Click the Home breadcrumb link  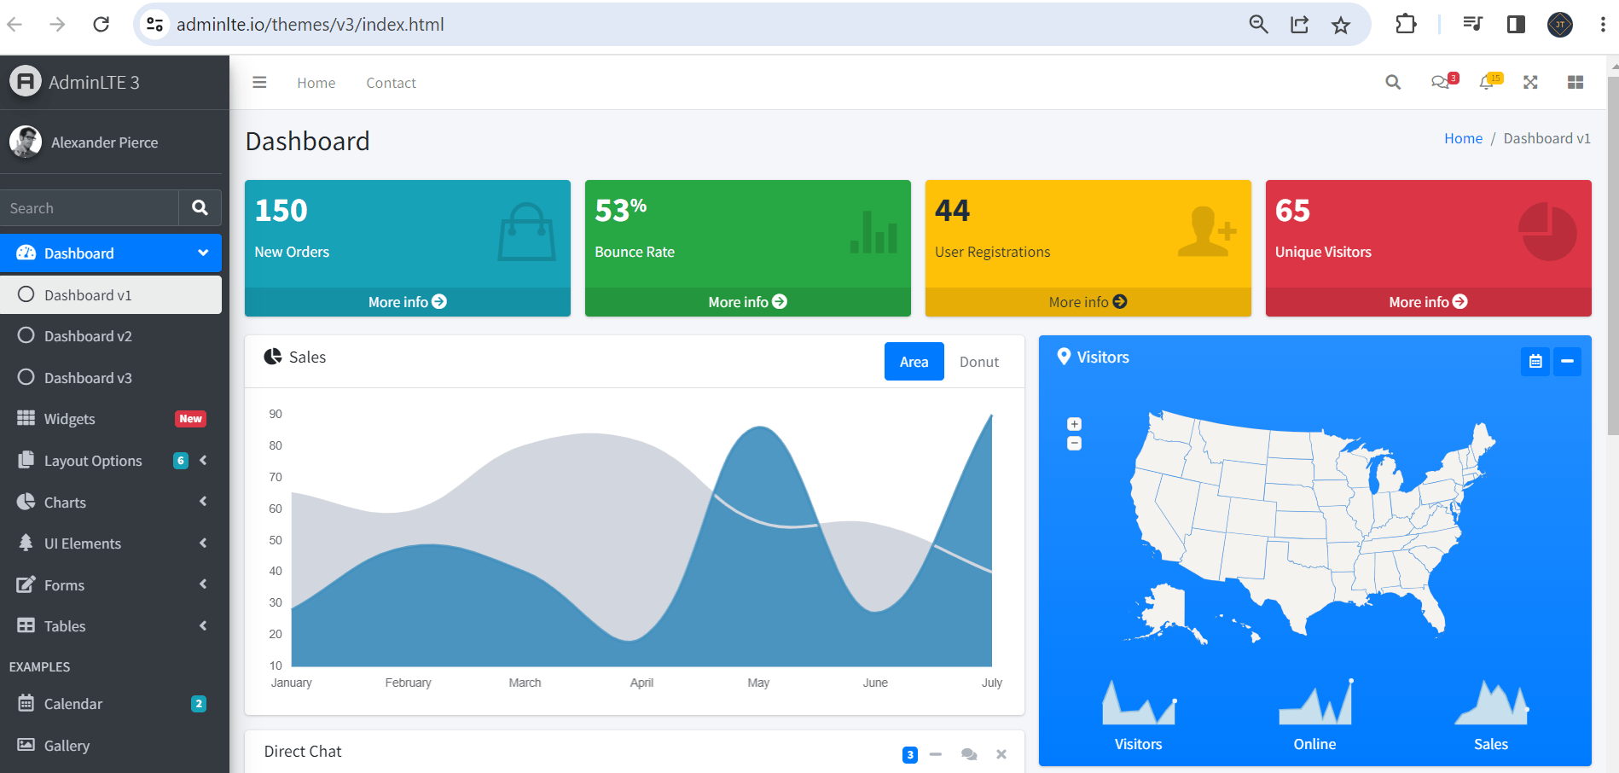pyautogui.click(x=1463, y=137)
